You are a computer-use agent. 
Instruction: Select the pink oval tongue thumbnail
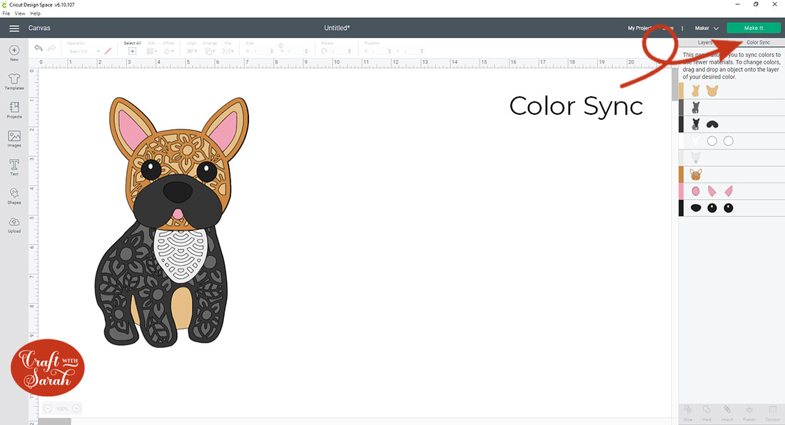tap(695, 191)
